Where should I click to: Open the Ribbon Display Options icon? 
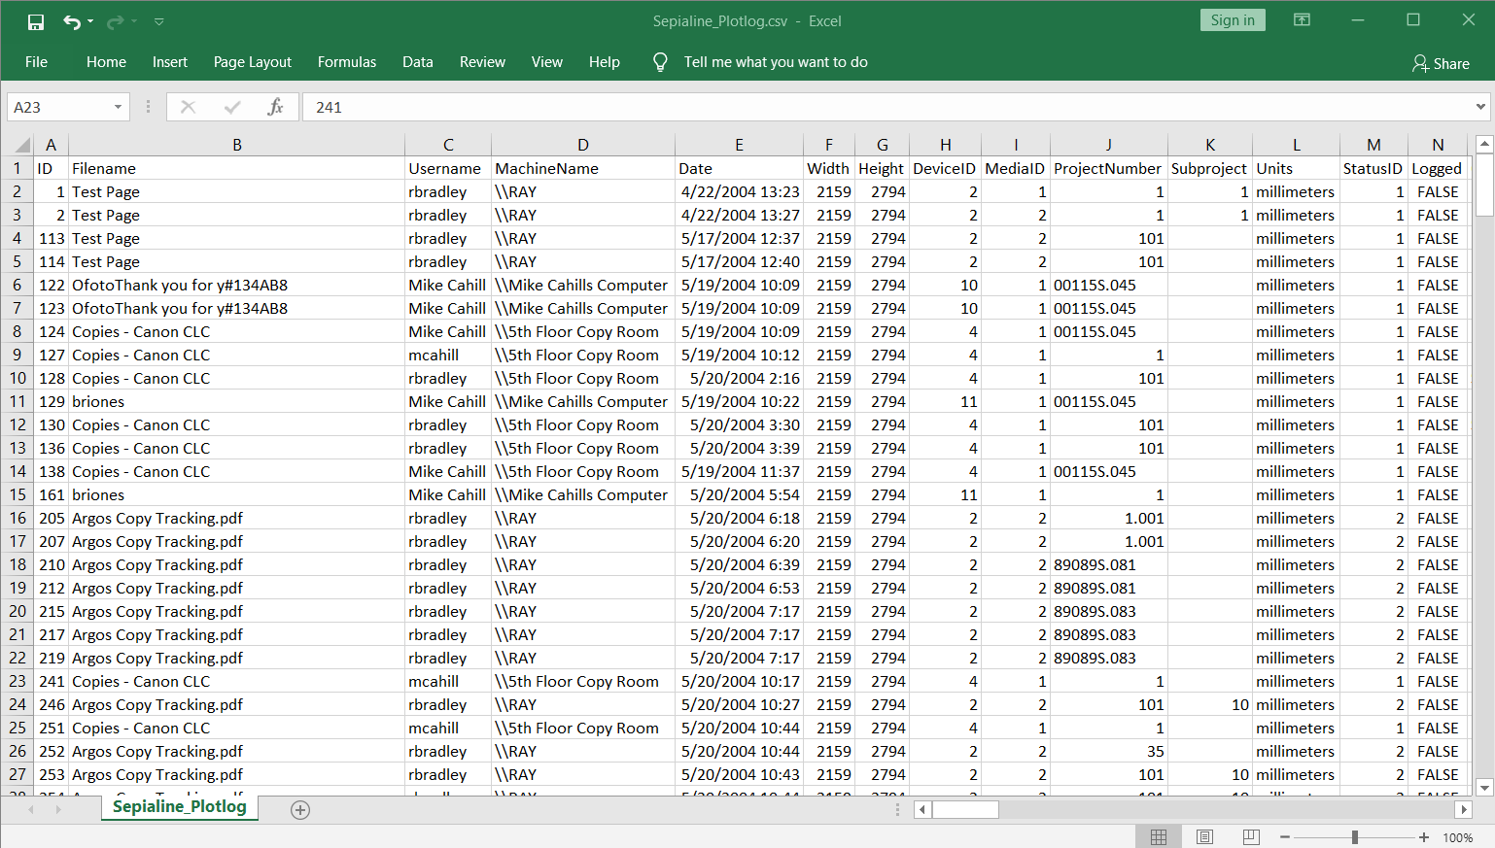(x=1302, y=20)
